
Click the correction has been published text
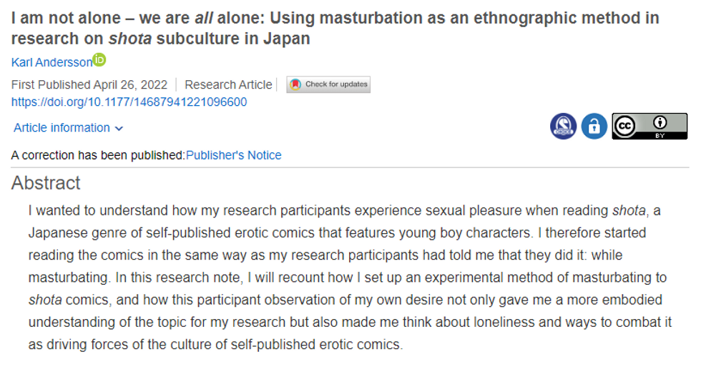click(x=98, y=155)
